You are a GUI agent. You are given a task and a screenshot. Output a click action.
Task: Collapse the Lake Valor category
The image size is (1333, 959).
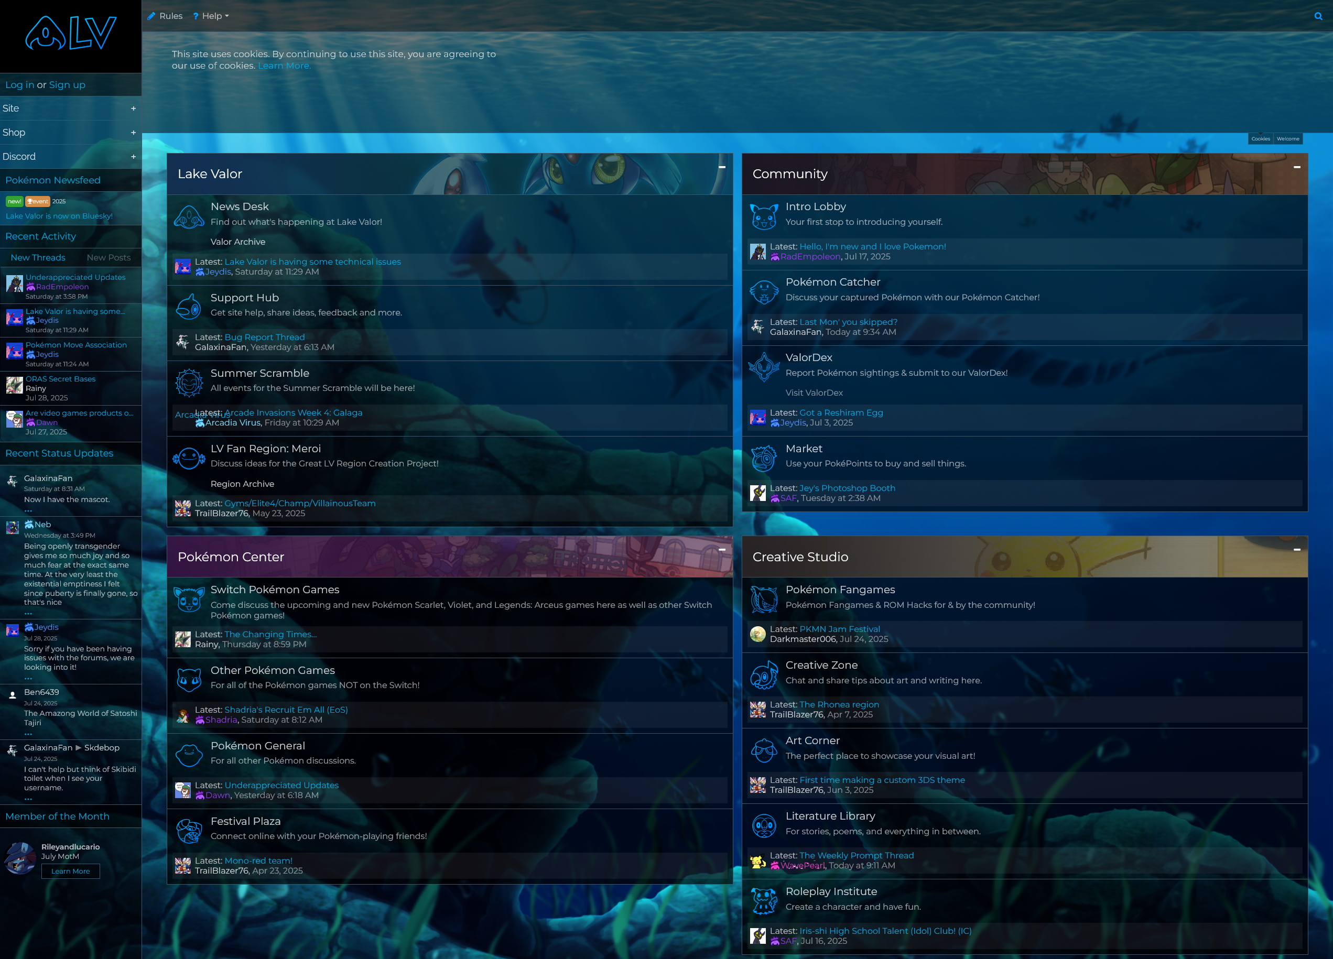tap(722, 168)
